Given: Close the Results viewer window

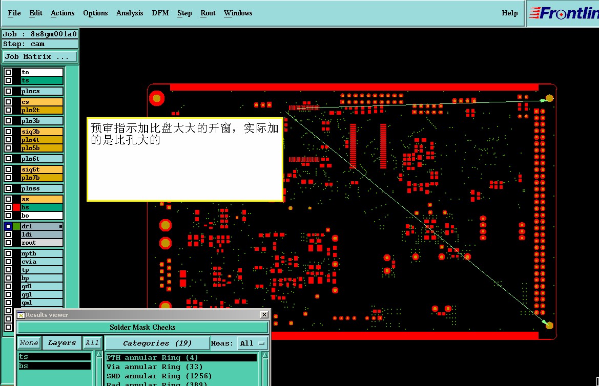Looking at the screenshot, I should [264, 315].
